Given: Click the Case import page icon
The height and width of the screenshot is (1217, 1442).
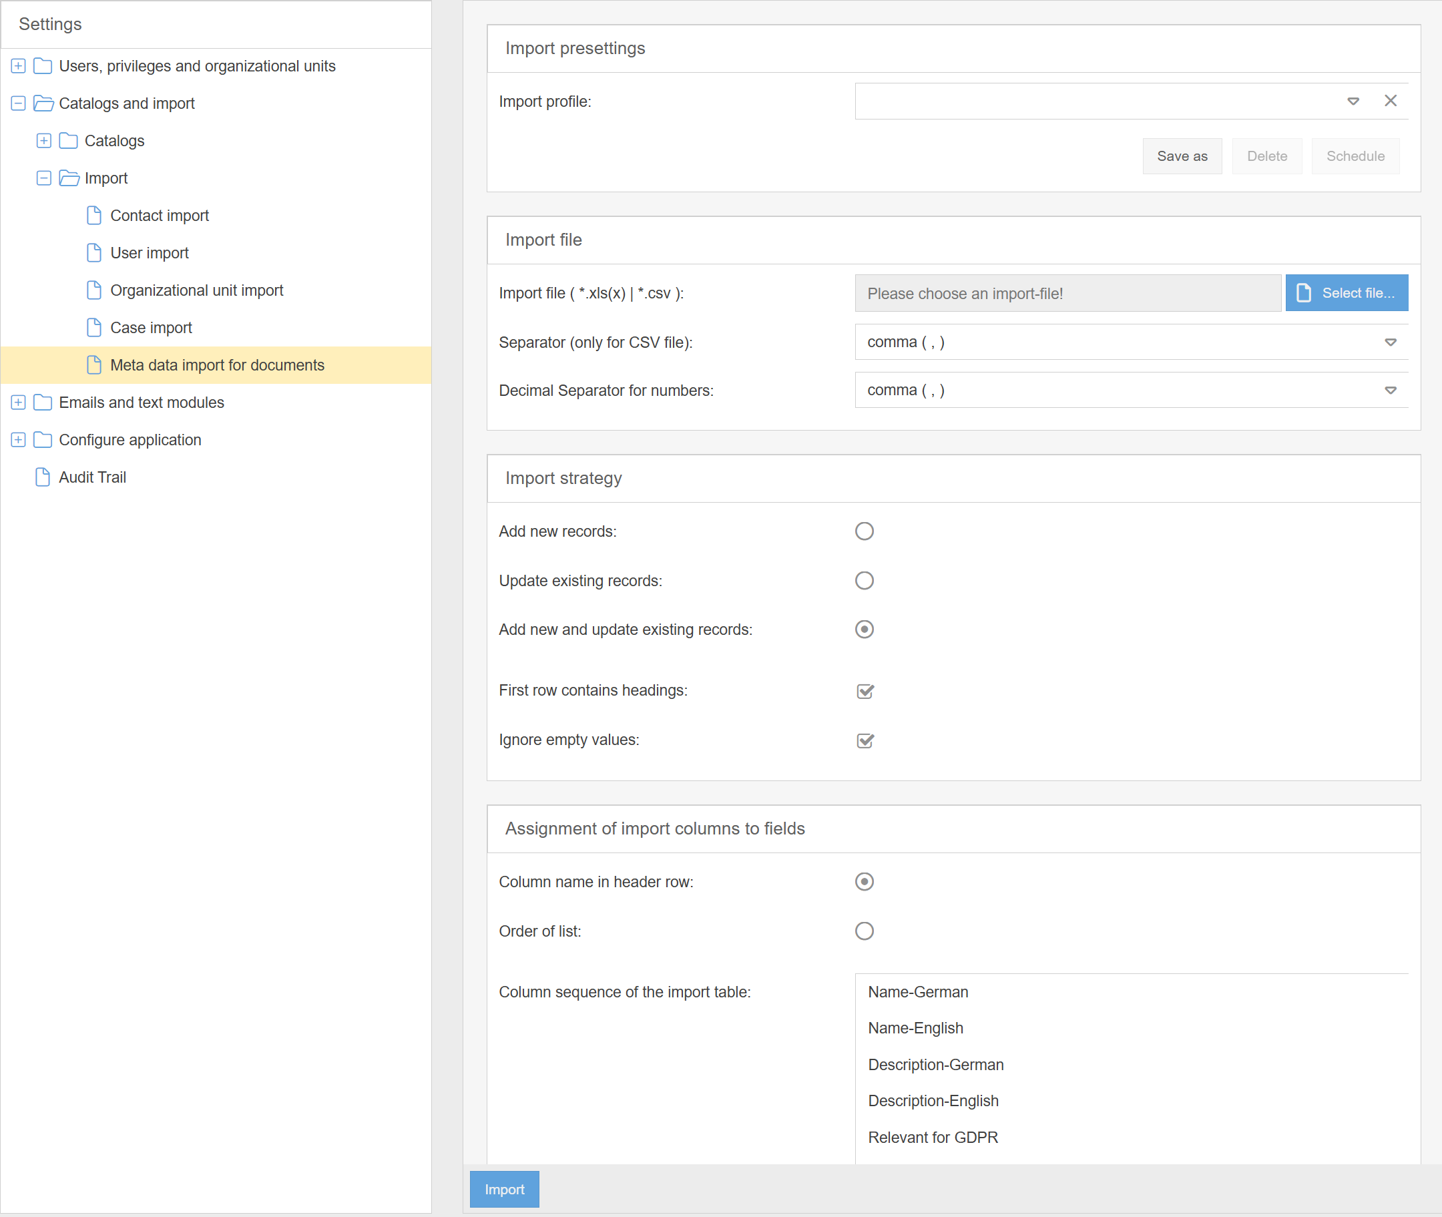Looking at the screenshot, I should [94, 327].
